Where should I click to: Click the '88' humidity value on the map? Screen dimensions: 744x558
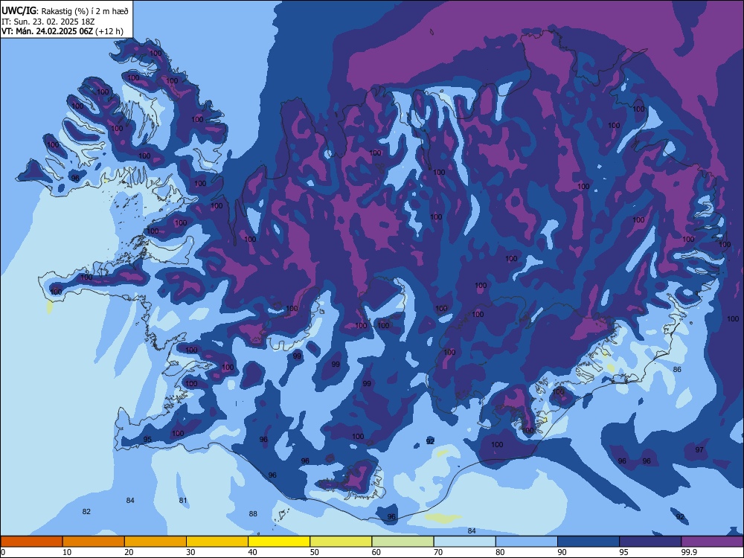(253, 513)
